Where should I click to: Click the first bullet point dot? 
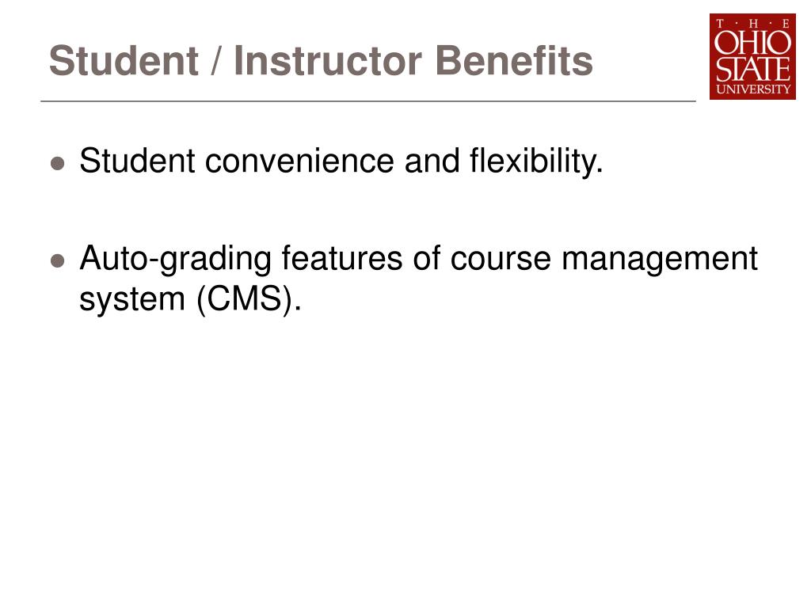57,163
